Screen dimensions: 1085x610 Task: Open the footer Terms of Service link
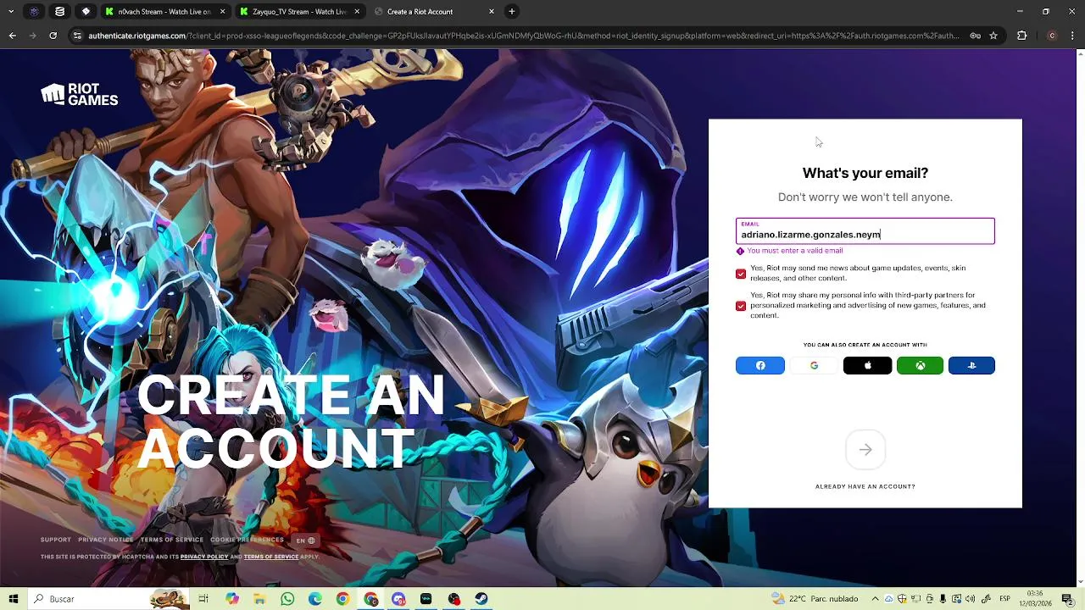[x=172, y=540]
